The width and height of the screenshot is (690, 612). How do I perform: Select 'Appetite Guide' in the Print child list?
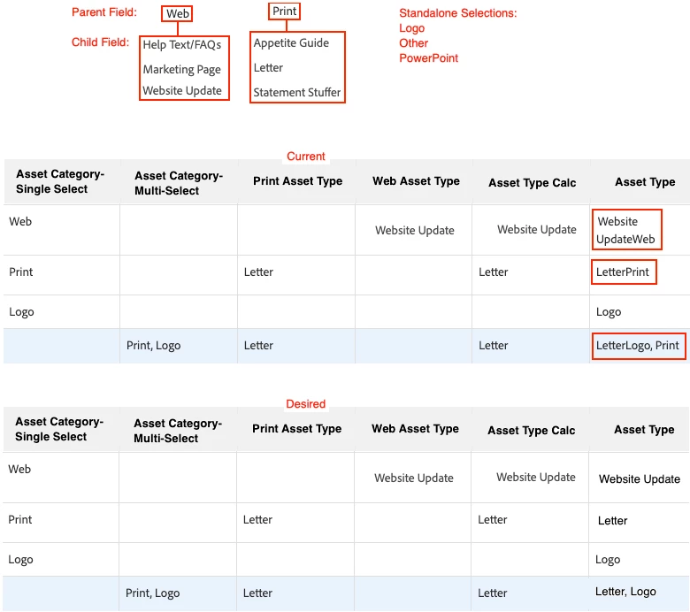291,43
